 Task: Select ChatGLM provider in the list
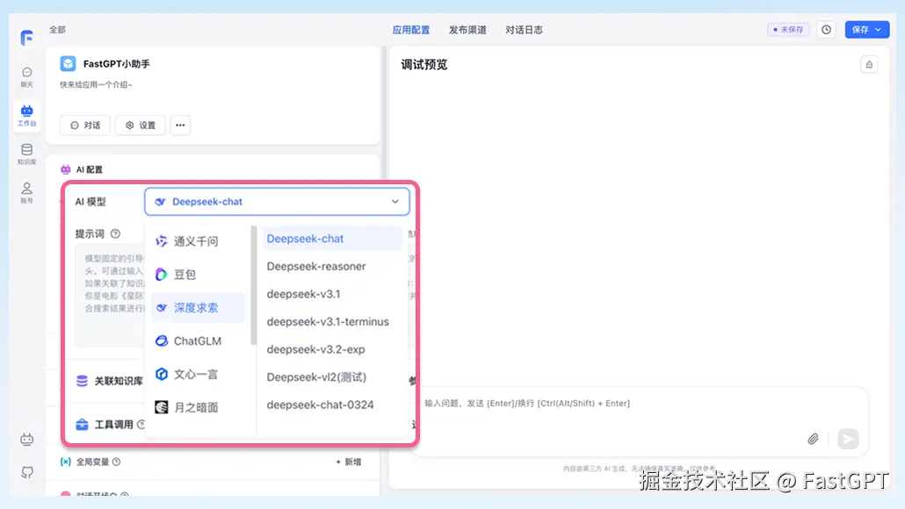(x=198, y=341)
